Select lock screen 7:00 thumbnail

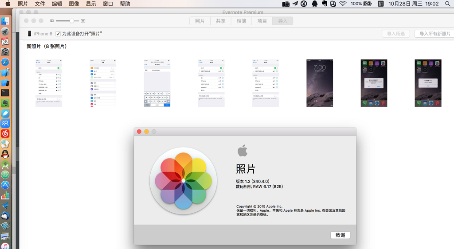[x=320, y=83]
